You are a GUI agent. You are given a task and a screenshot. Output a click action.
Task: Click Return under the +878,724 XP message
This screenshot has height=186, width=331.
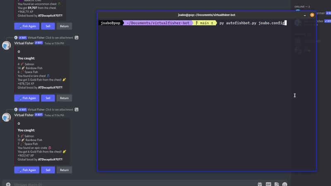pyautogui.click(x=64, y=98)
